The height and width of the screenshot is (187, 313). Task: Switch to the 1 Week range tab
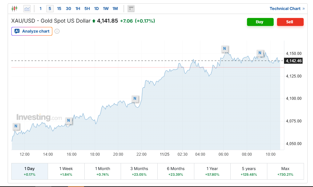coord(66,171)
